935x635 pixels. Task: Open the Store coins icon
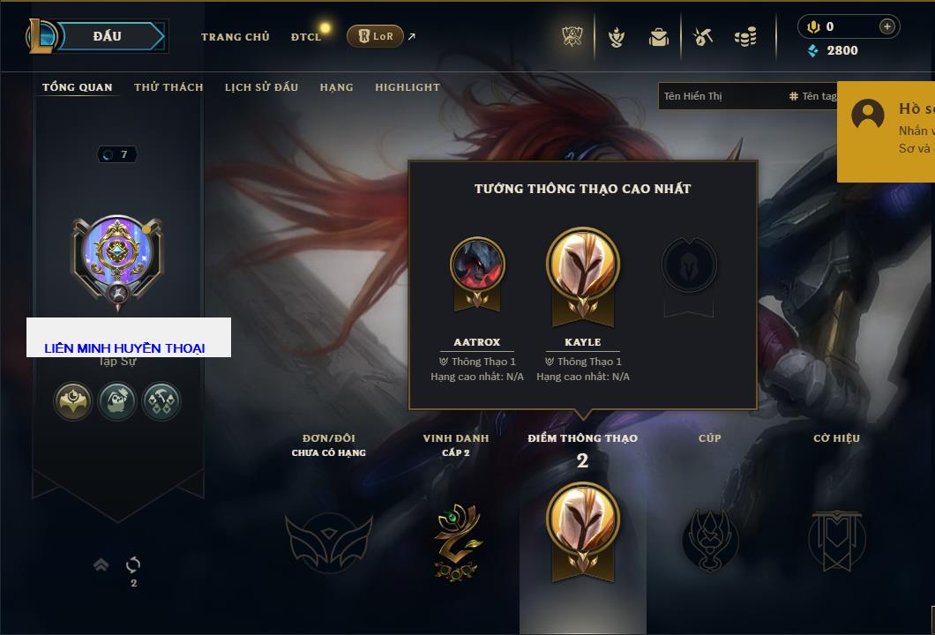point(745,38)
